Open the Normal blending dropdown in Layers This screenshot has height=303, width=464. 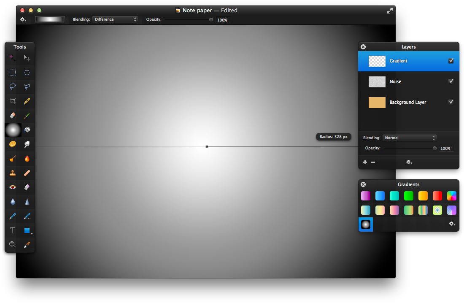409,138
